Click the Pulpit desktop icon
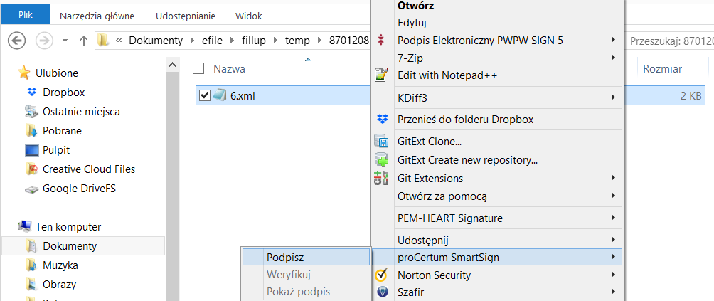The height and width of the screenshot is (301, 714). pos(31,150)
